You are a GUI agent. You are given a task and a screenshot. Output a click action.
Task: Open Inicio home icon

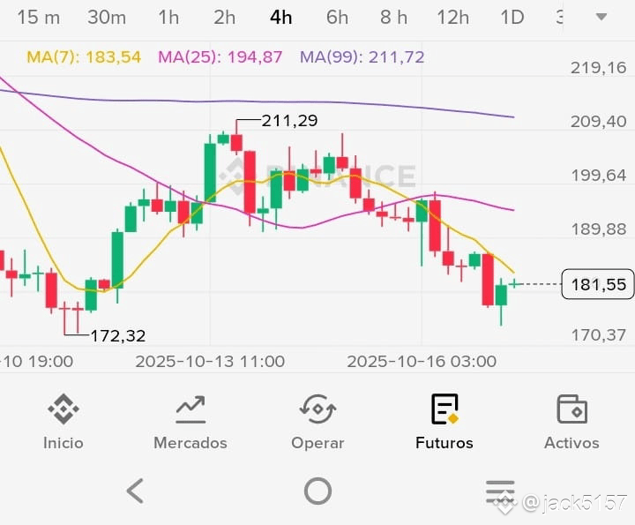pyautogui.click(x=63, y=409)
